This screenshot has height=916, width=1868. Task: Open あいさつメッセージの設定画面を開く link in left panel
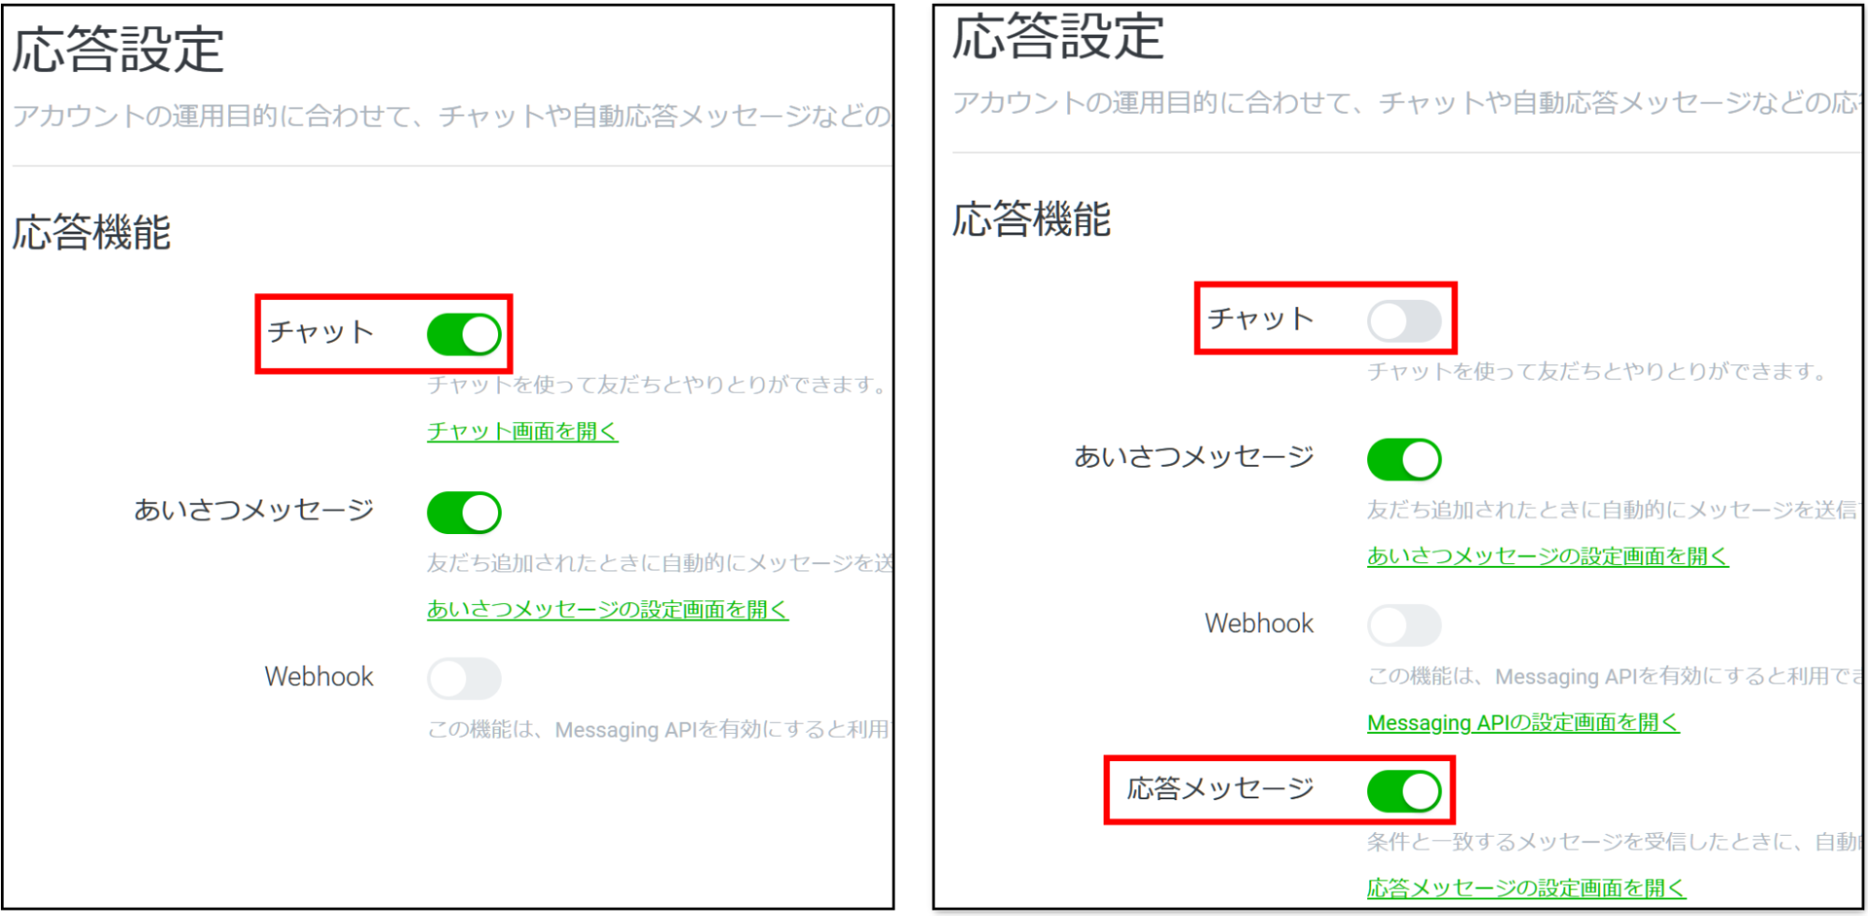click(x=607, y=610)
